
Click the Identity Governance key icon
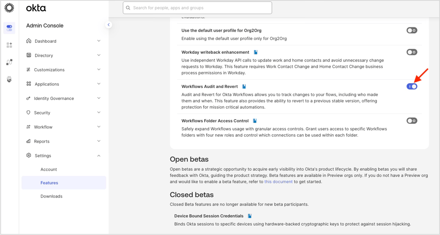click(28, 98)
